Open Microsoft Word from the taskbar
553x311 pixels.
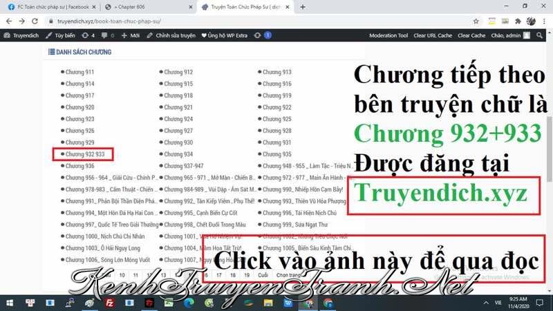coord(288,303)
